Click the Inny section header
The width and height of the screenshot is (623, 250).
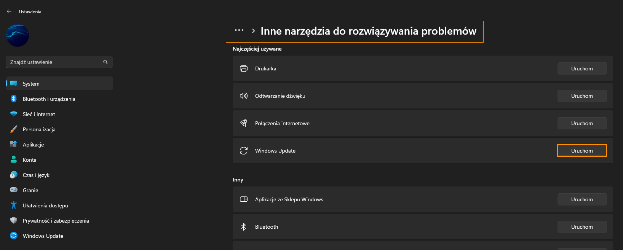(238, 180)
